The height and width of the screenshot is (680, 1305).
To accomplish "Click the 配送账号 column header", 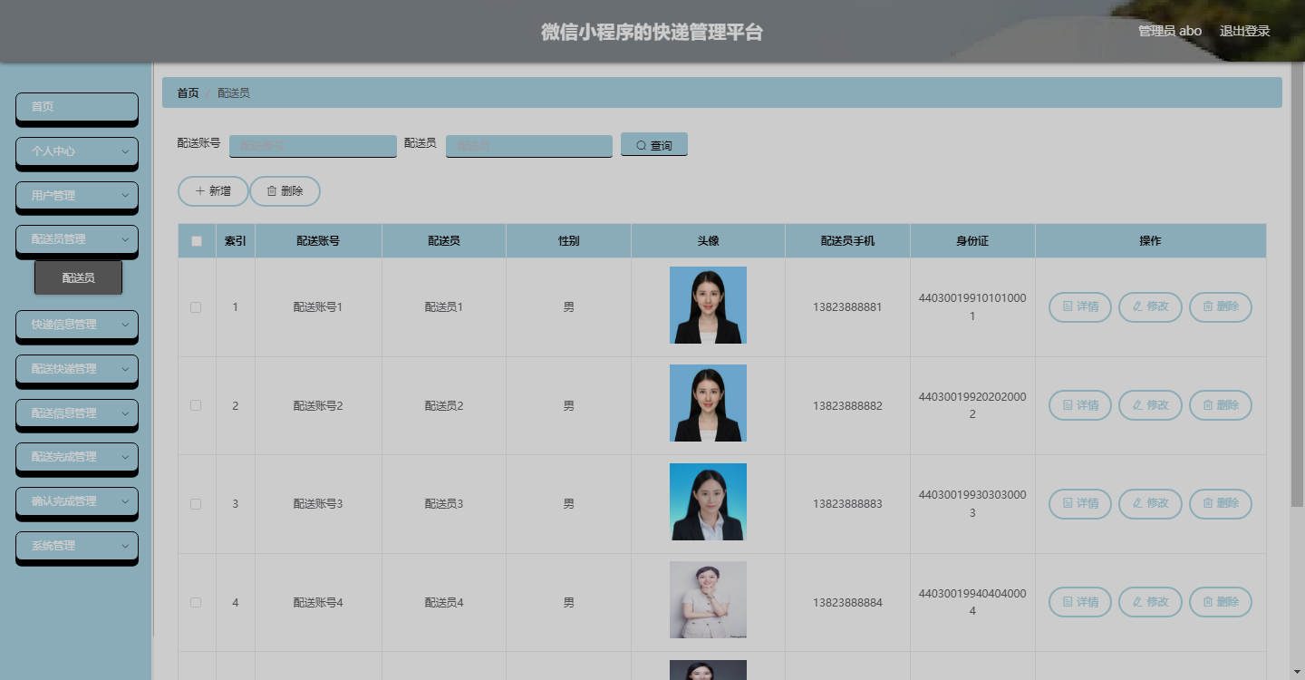I will click(x=318, y=241).
